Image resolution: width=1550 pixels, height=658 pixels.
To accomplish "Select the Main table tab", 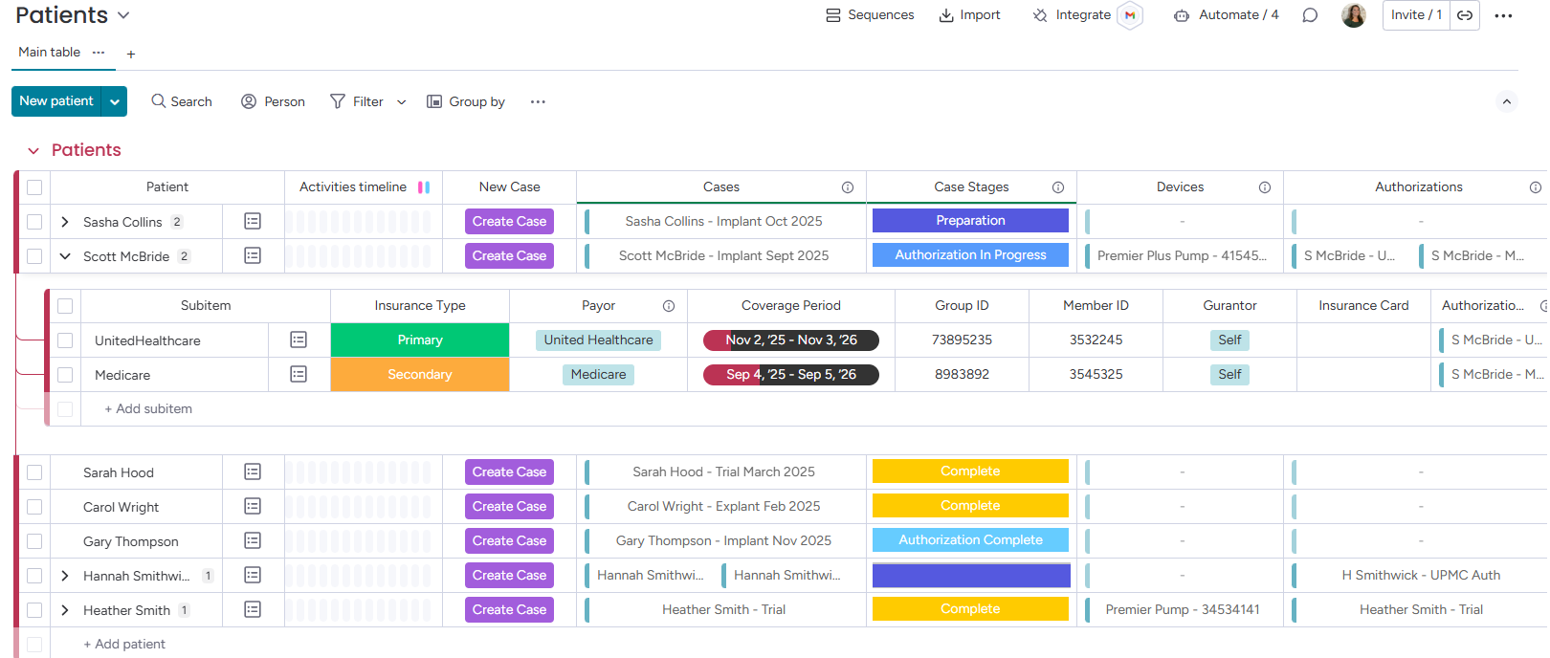I will tap(50, 53).
